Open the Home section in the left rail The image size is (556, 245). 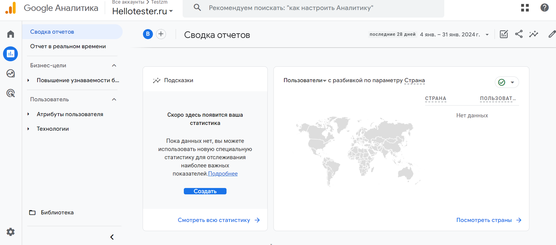click(11, 34)
